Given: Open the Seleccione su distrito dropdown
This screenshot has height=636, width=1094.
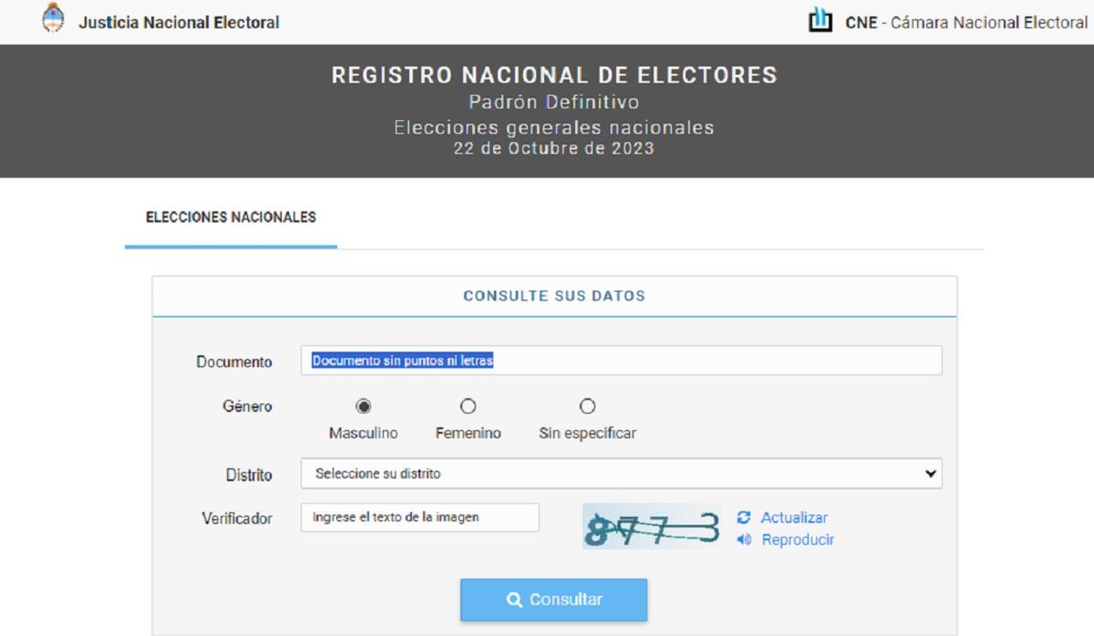Looking at the screenshot, I should 620,474.
